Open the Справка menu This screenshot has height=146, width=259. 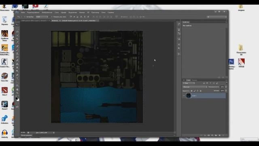[110, 13]
